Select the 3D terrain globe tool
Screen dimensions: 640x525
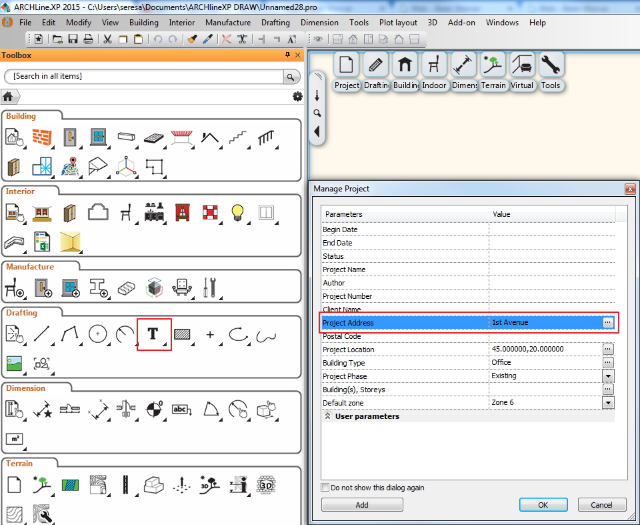tap(266, 484)
